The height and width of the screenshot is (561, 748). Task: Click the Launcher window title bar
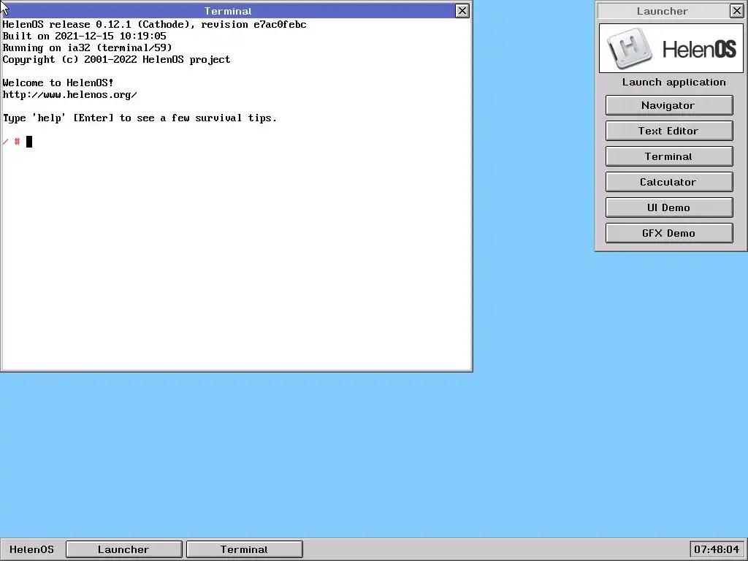point(663,11)
